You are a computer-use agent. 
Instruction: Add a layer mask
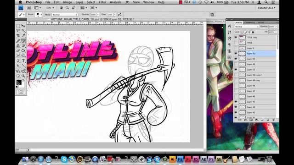pos(251,120)
